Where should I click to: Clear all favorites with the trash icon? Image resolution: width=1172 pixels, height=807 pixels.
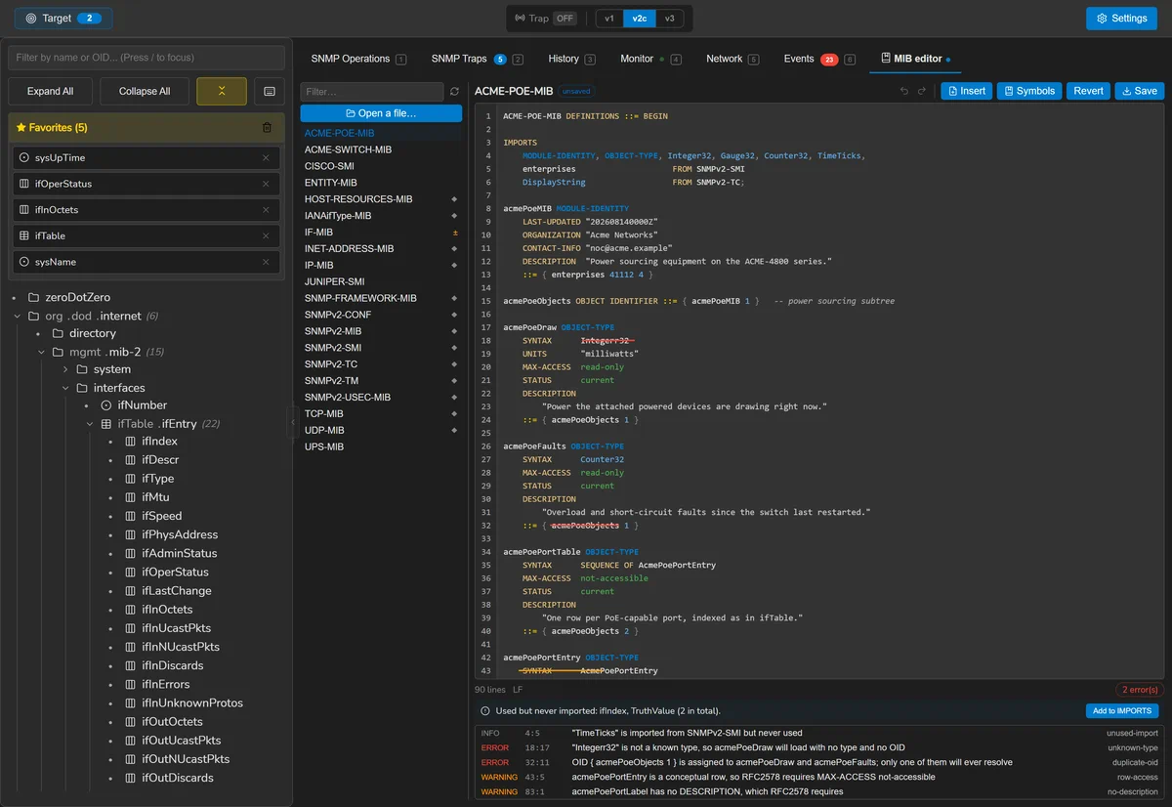[268, 127]
